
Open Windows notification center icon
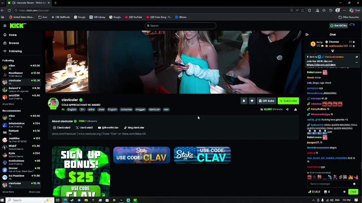(x=356, y=200)
